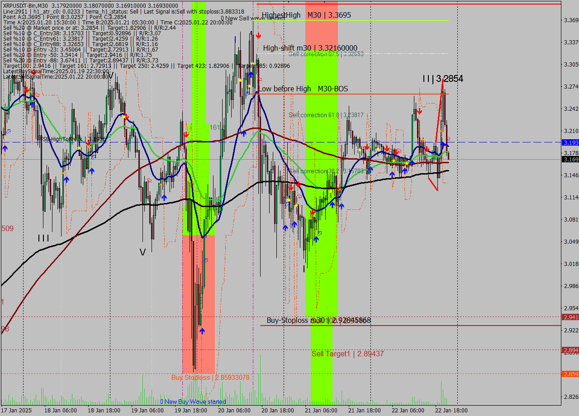Click the 'Sell %10 @ C_Entry61' info line

tap(81, 38)
